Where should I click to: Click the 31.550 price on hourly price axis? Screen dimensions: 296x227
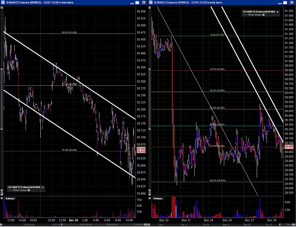tap(289, 11)
